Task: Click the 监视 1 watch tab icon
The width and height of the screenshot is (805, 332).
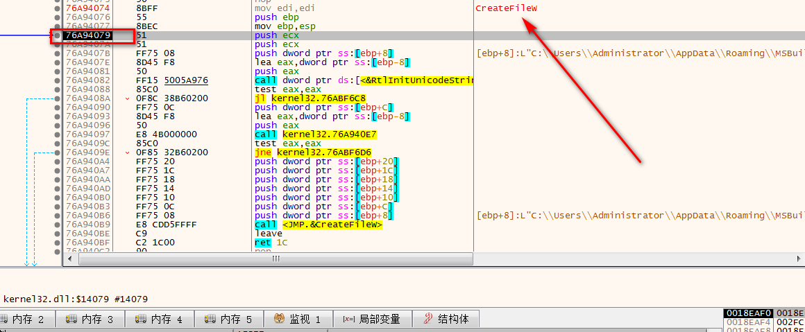Action: coord(278,319)
